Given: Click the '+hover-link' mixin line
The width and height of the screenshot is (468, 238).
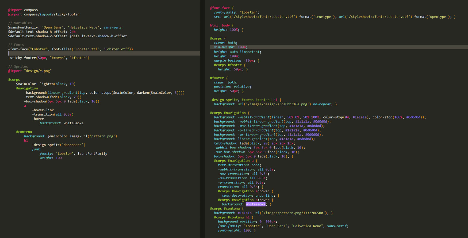Looking at the screenshot, I should (x=43, y=110).
